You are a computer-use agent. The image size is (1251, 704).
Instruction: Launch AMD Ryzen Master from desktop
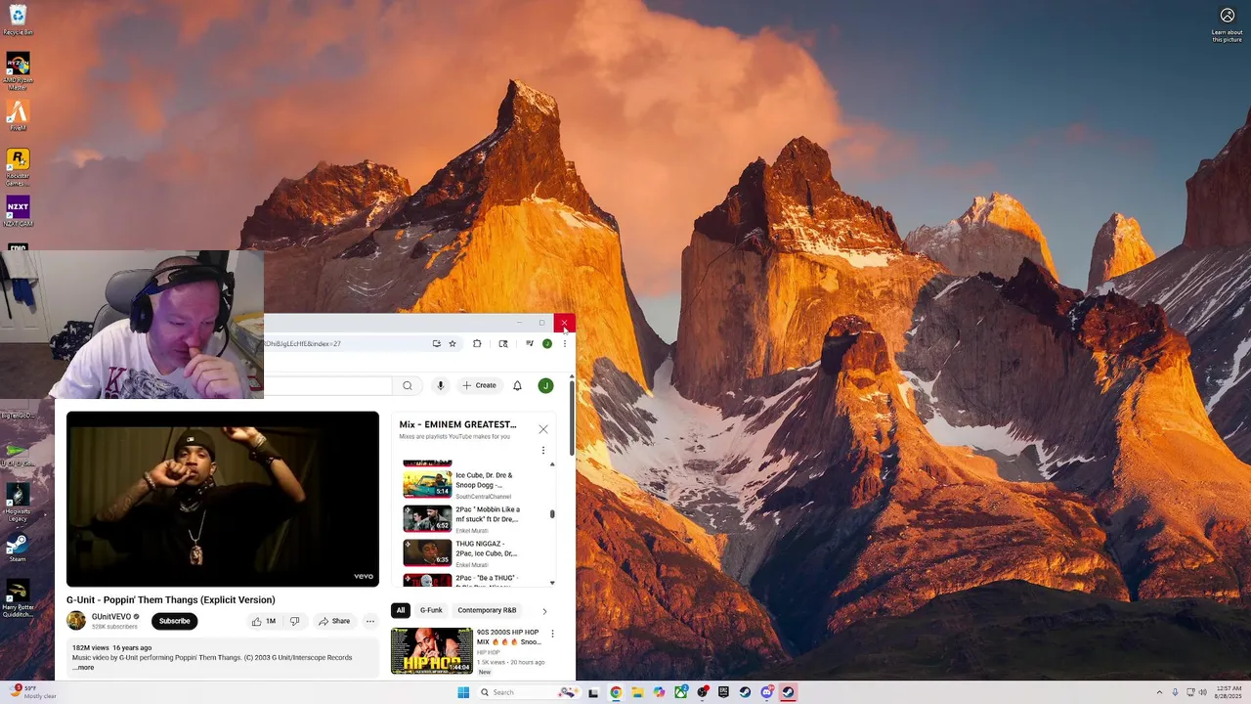pos(18,70)
